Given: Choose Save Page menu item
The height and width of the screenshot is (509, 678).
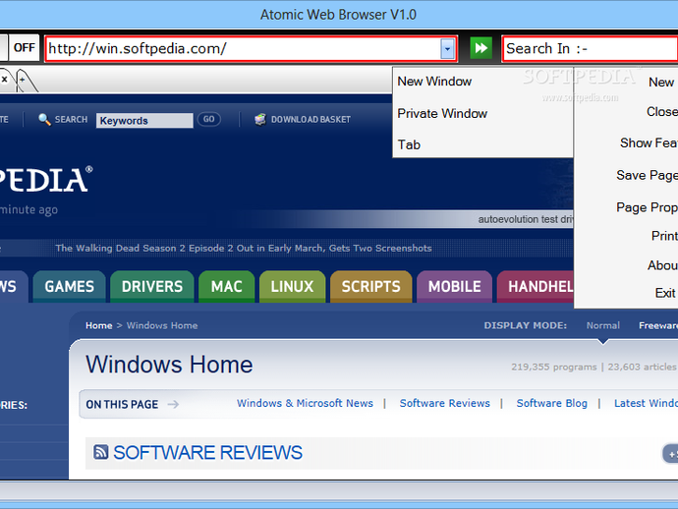Looking at the screenshot, I should [647, 175].
